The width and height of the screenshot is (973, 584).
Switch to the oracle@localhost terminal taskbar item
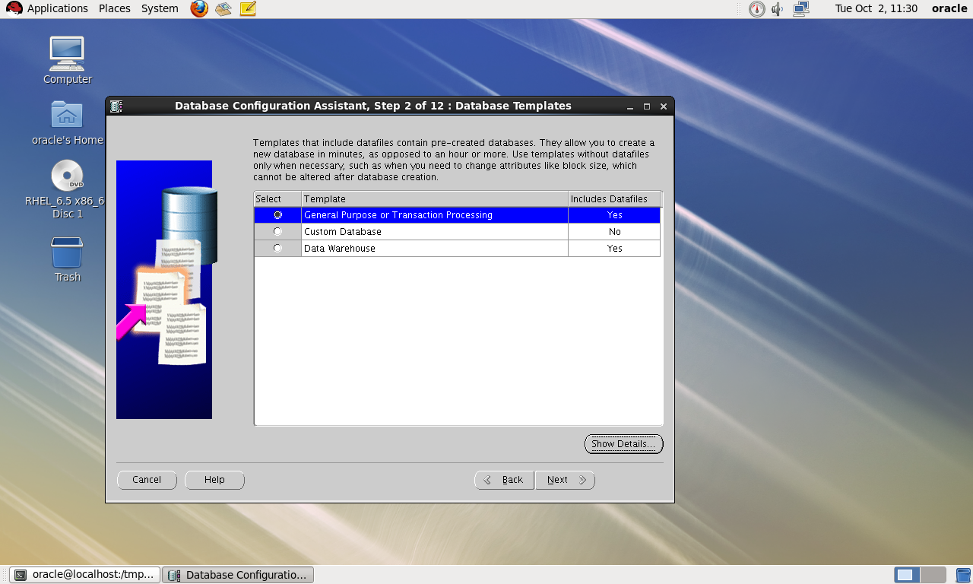coord(85,575)
